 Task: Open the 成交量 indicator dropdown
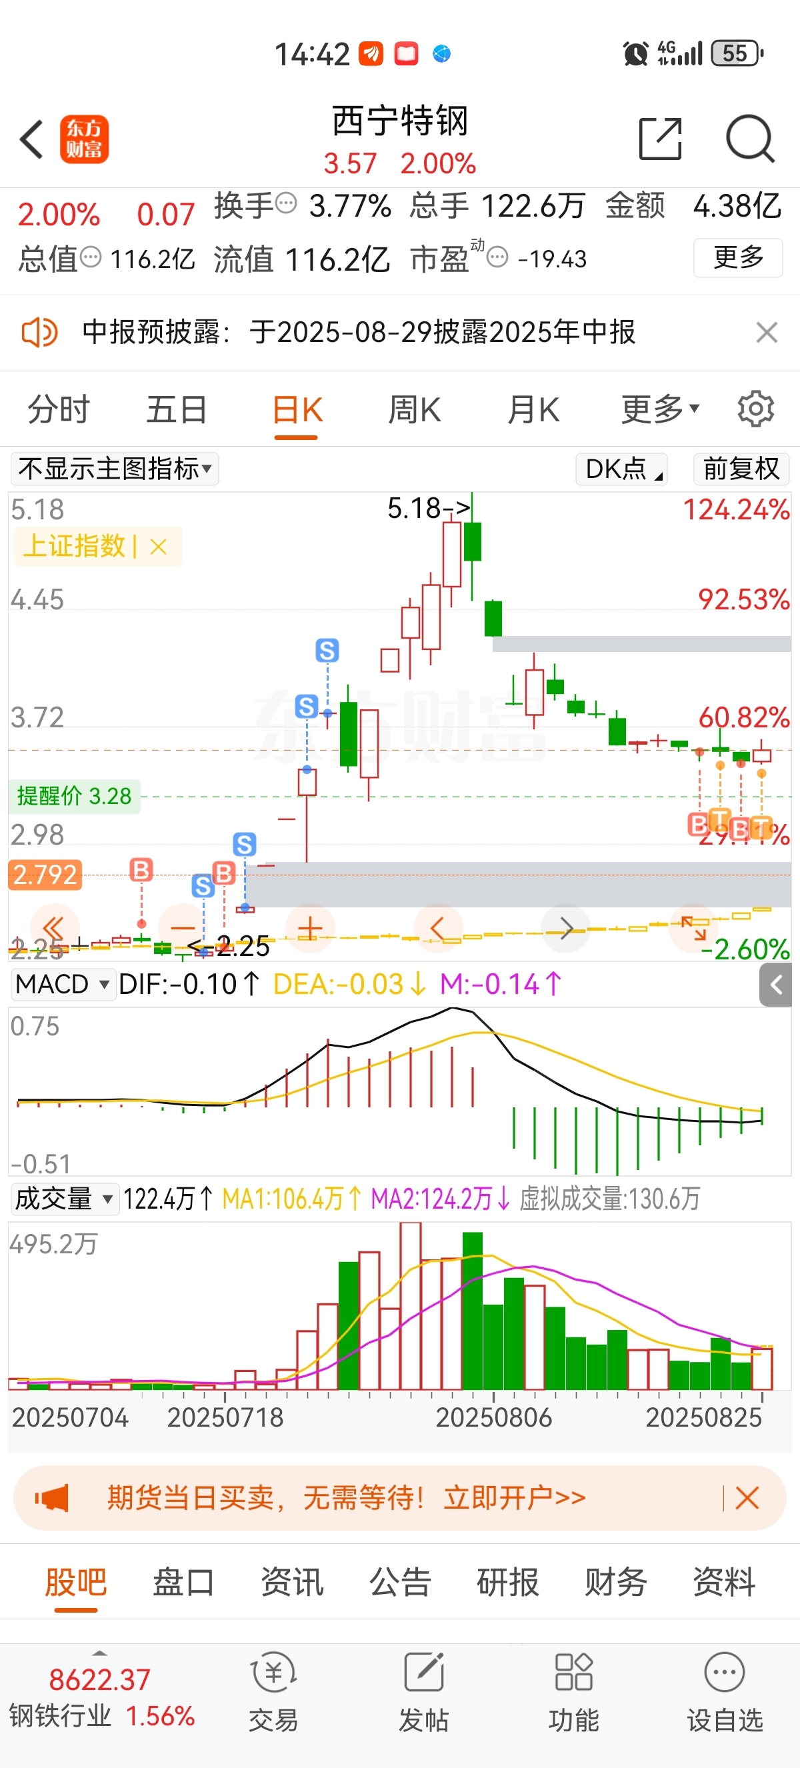click(64, 1199)
